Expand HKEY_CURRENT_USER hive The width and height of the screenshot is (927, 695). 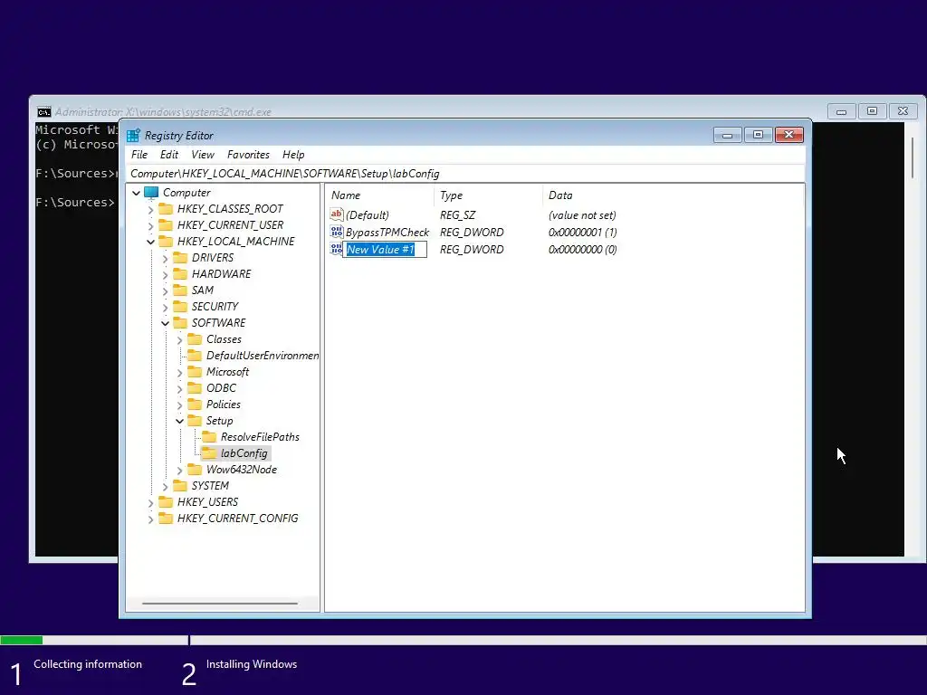pos(151,225)
